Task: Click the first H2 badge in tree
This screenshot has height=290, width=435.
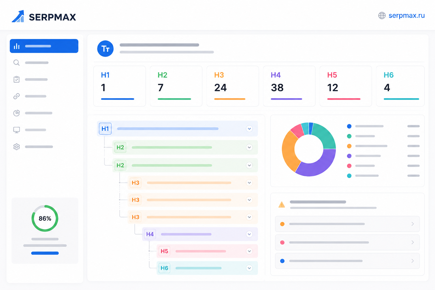Action: tap(120, 147)
